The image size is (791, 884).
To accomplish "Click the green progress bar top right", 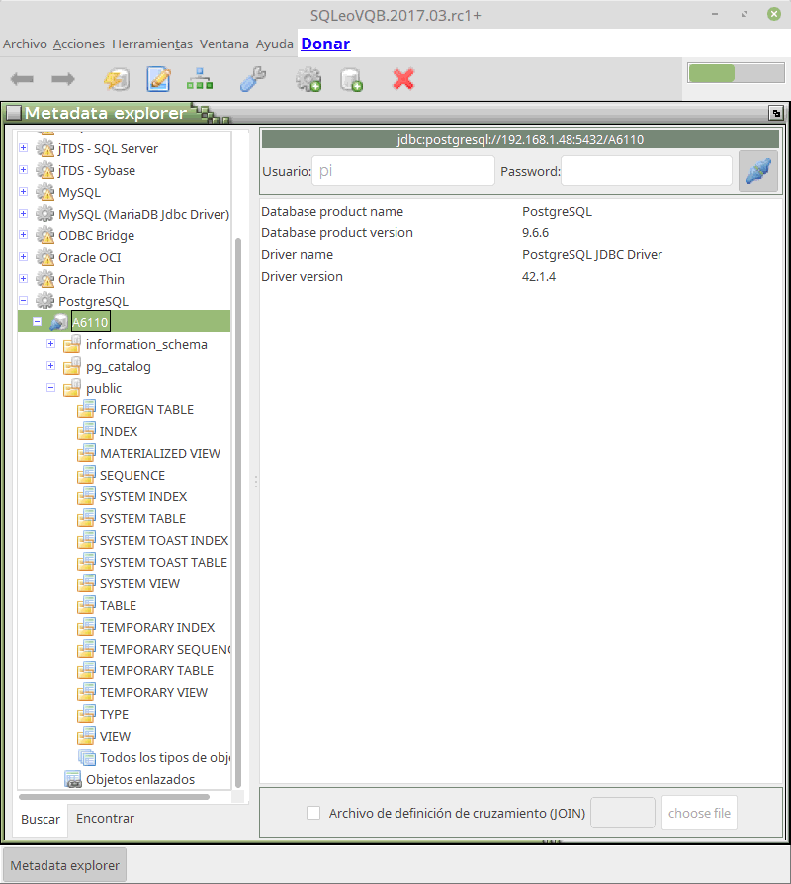I will (x=734, y=73).
